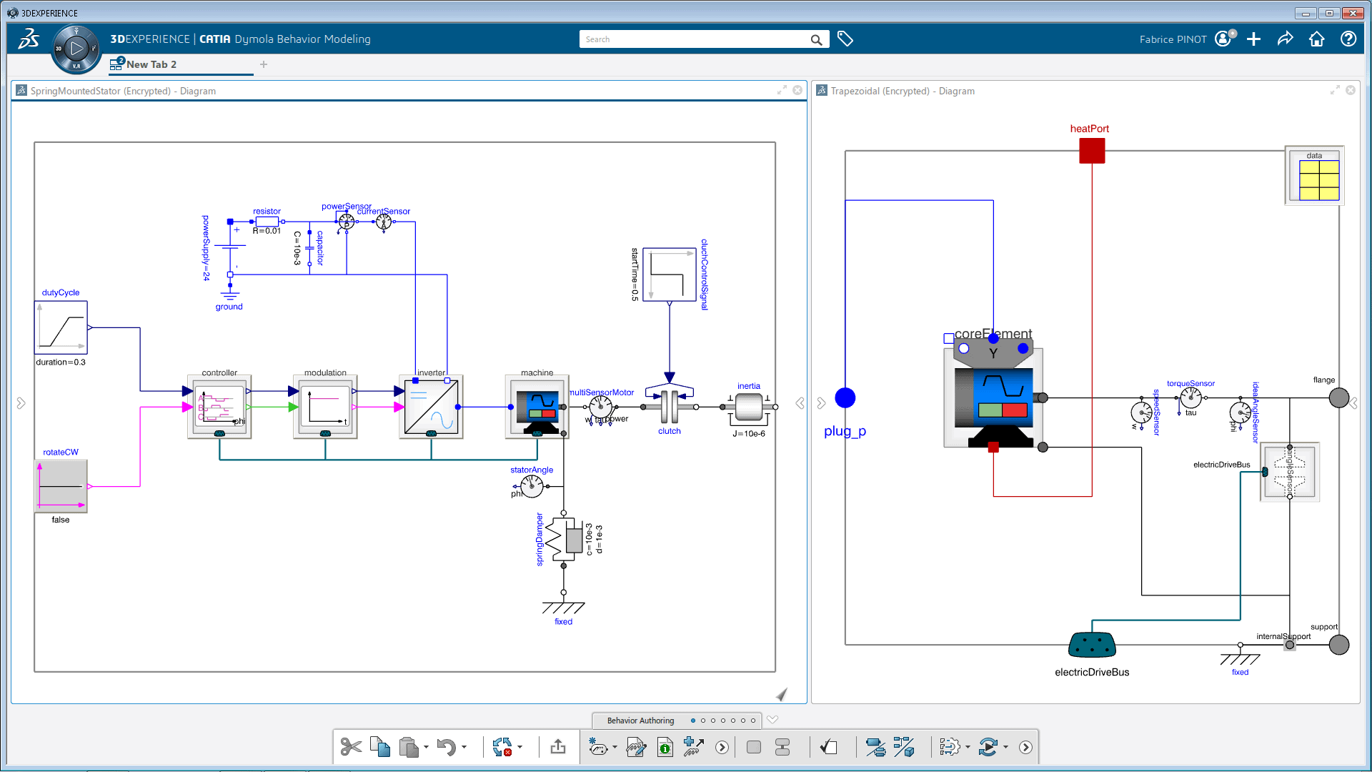Click the Fabrice PINOT user name
1372x772 pixels.
click(1173, 39)
